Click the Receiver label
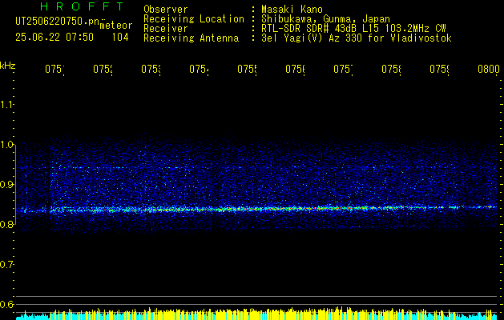Image resolution: width=504 pixels, height=320 pixels. (166, 29)
